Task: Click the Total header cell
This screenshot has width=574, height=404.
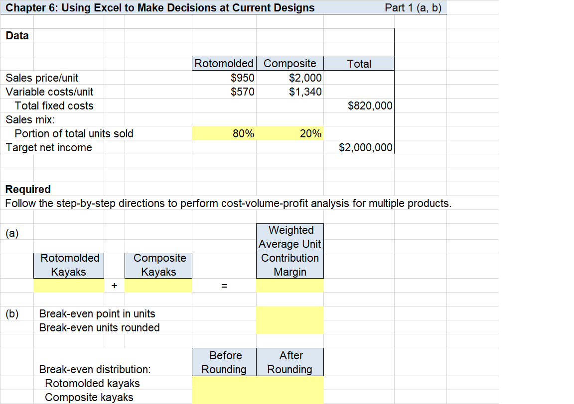Action: [358, 63]
